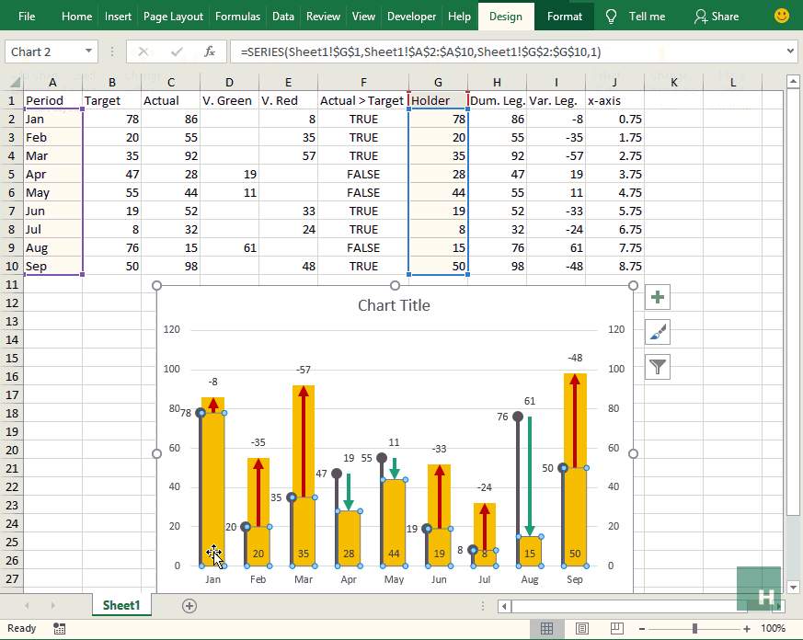Open the File menu

[x=27, y=17]
